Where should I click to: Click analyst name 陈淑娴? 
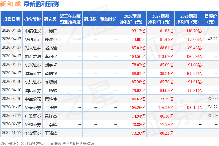coord(51,82)
